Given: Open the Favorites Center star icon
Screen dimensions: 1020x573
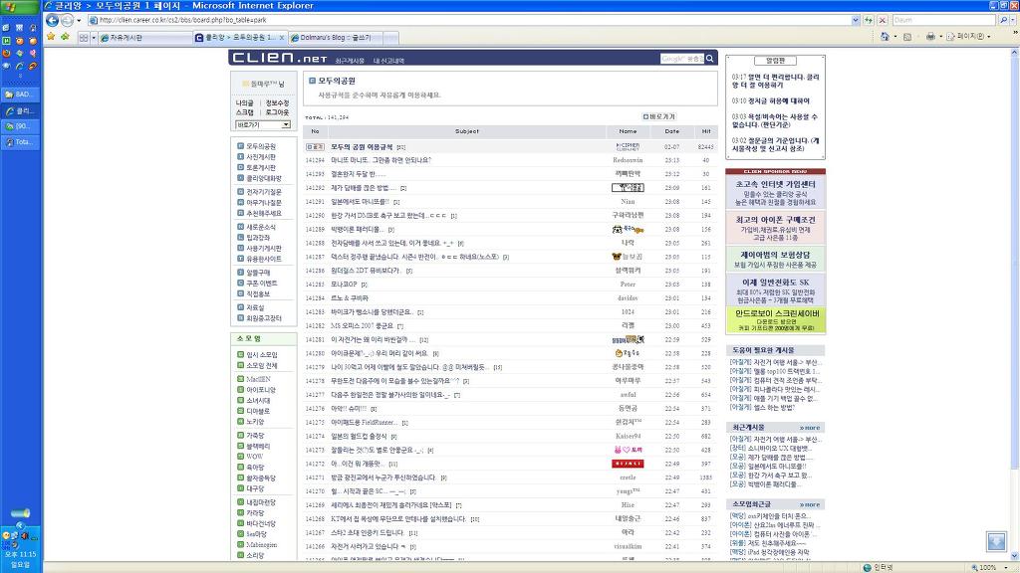Looking at the screenshot, I should pos(51,37).
